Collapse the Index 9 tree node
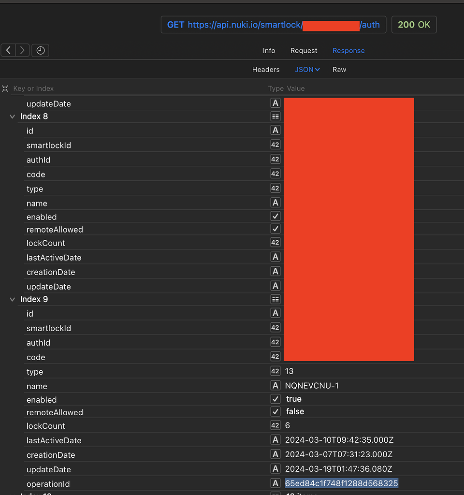The height and width of the screenshot is (495, 464). pos(12,299)
